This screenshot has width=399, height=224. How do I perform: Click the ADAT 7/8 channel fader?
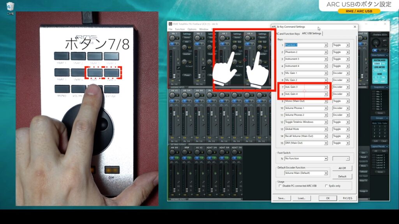point(237,190)
